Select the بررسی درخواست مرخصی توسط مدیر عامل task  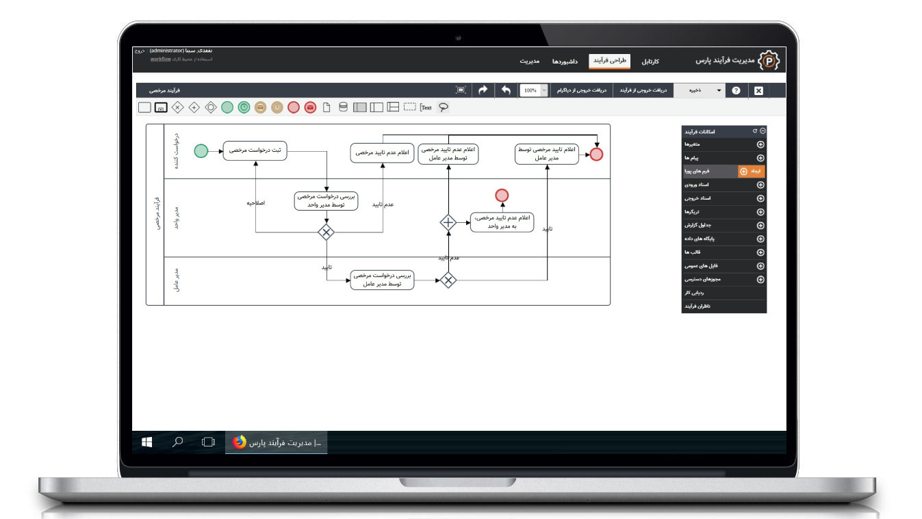coord(382,280)
